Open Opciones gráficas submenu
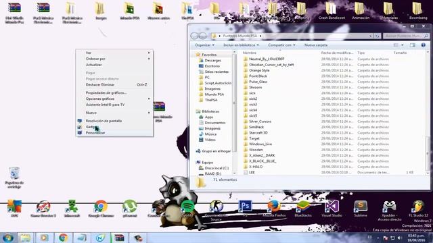Viewport: 433px width, 243px height. tap(114, 99)
